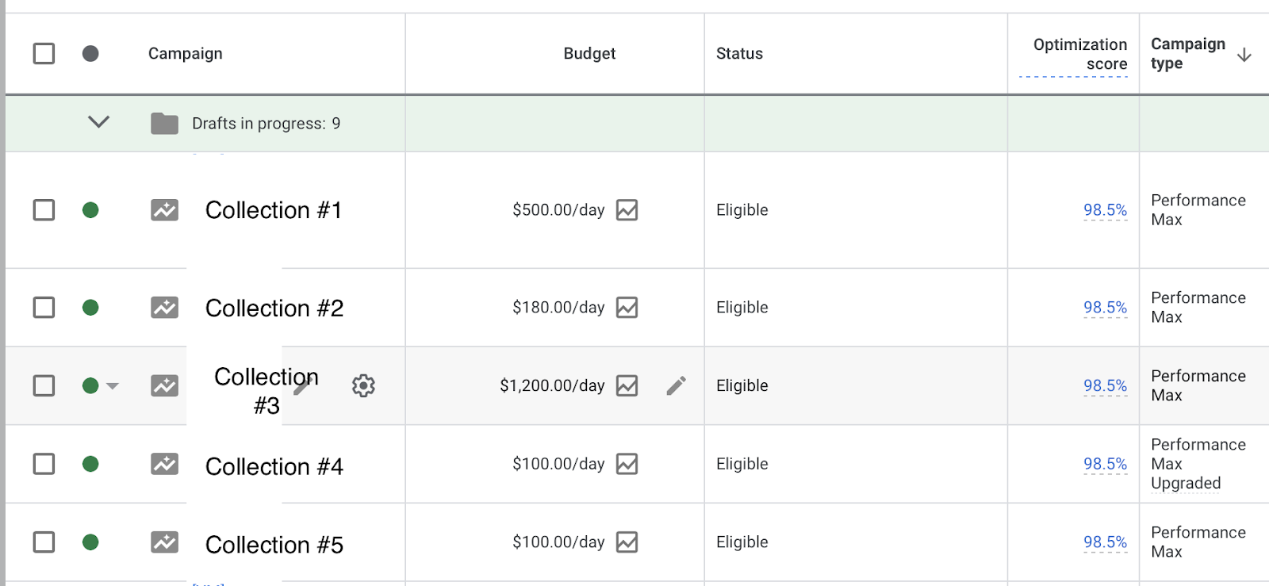Sort by Campaign type using arrow
The height and width of the screenshot is (586, 1269).
pyautogui.click(x=1244, y=55)
